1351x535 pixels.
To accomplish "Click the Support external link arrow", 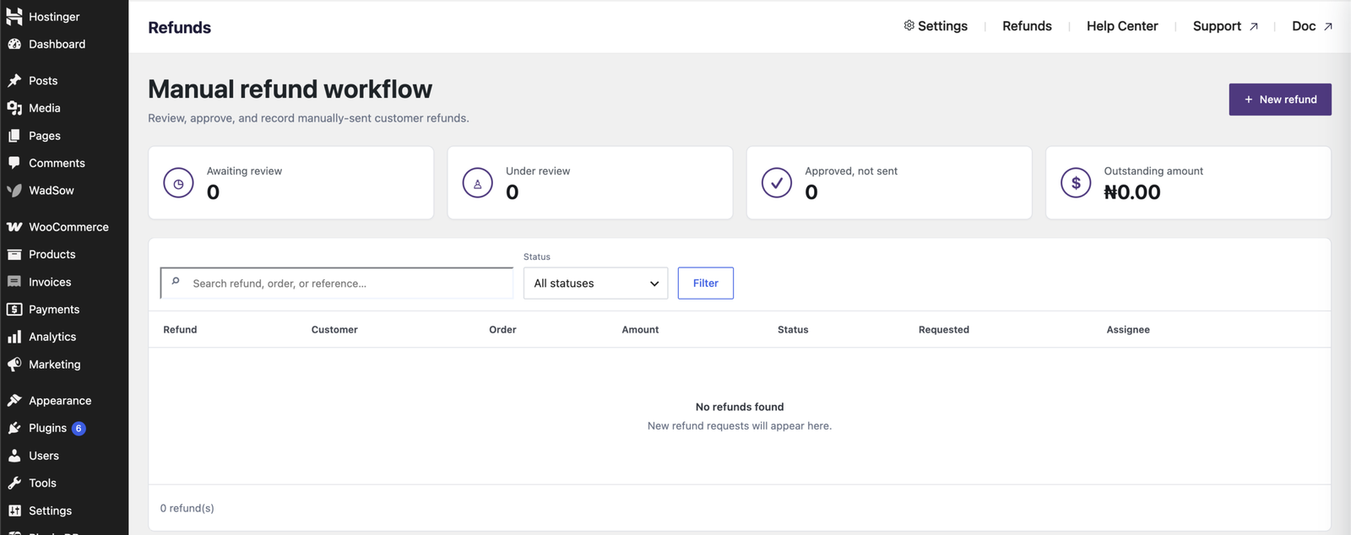I will pos(1254,27).
